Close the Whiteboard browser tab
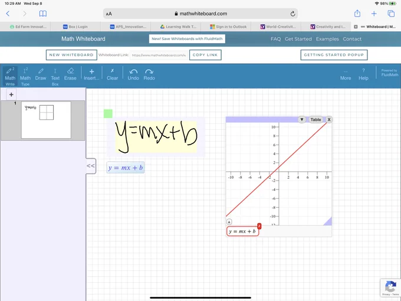The width and height of the screenshot is (401, 301). [356, 27]
